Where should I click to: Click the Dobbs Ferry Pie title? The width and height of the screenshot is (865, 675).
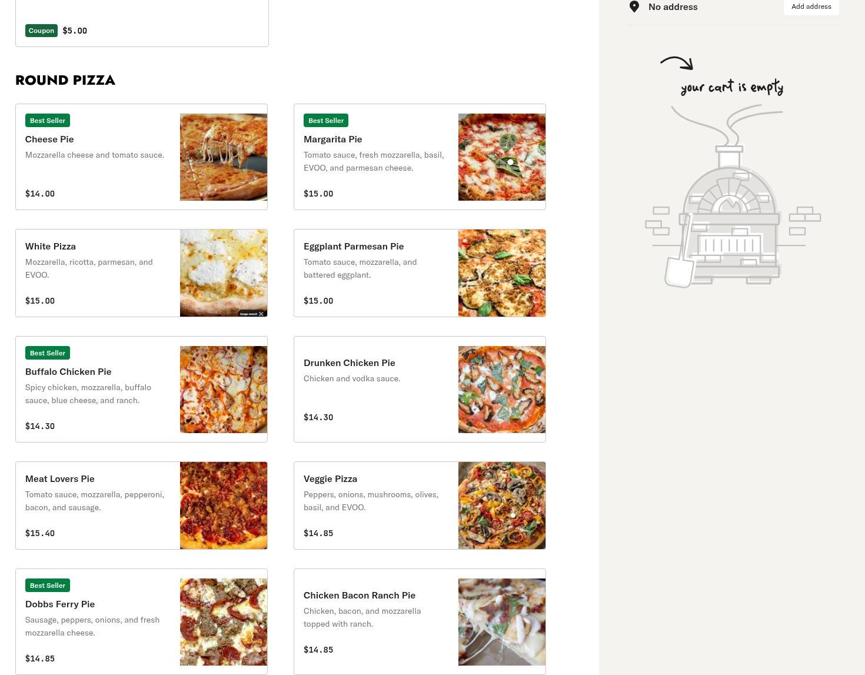(x=60, y=604)
